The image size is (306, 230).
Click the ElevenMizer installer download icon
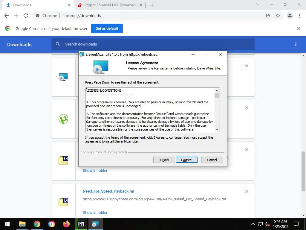(63, 77)
